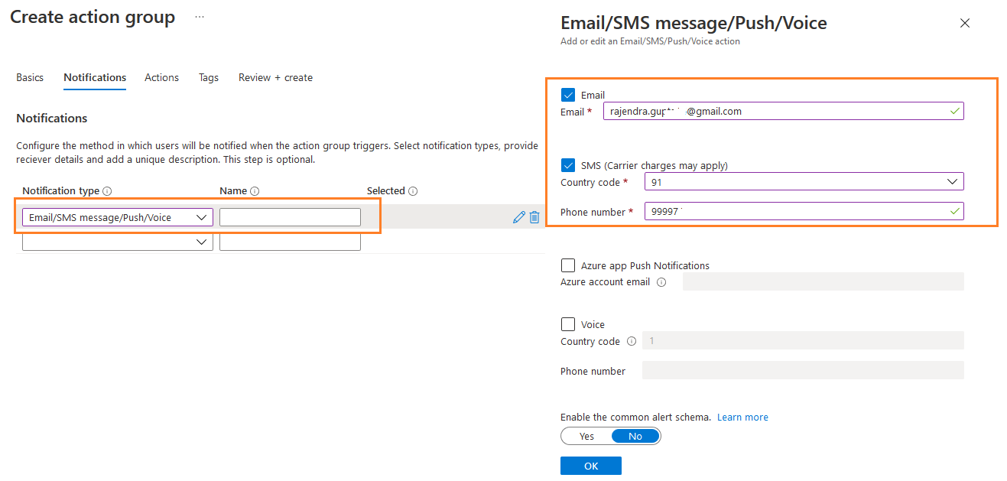Switch to the Actions tab
Screen dimensions: 1007x481
click(161, 77)
